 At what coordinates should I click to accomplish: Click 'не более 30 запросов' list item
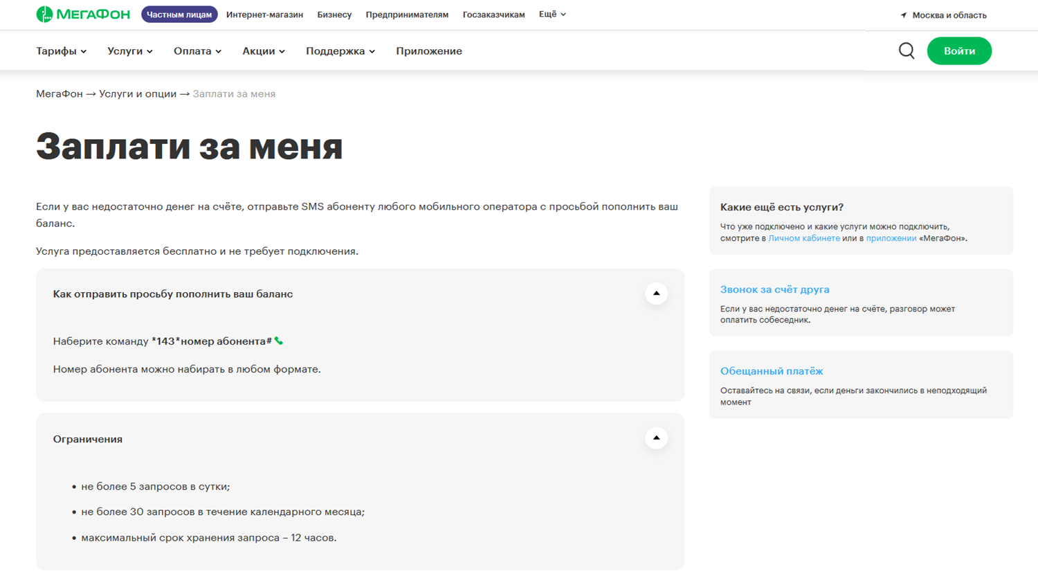(223, 512)
